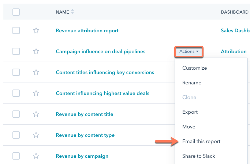Select Email this report option
This screenshot has width=250, height=164.
click(201, 141)
